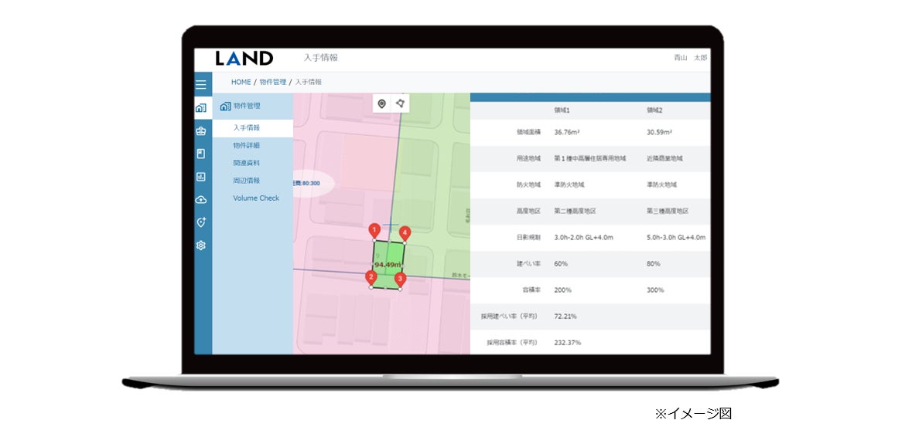
Task: Select the map location pin tool
Action: 381,103
